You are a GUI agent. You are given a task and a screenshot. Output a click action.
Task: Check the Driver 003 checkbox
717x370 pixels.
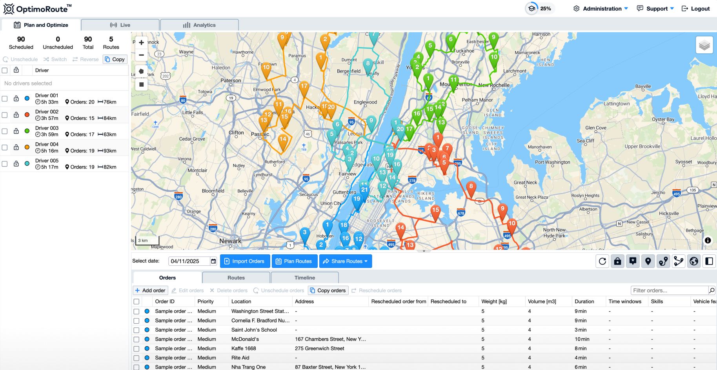click(5, 131)
